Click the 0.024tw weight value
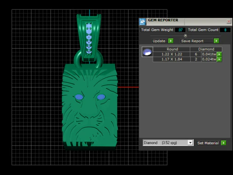 click(209, 59)
